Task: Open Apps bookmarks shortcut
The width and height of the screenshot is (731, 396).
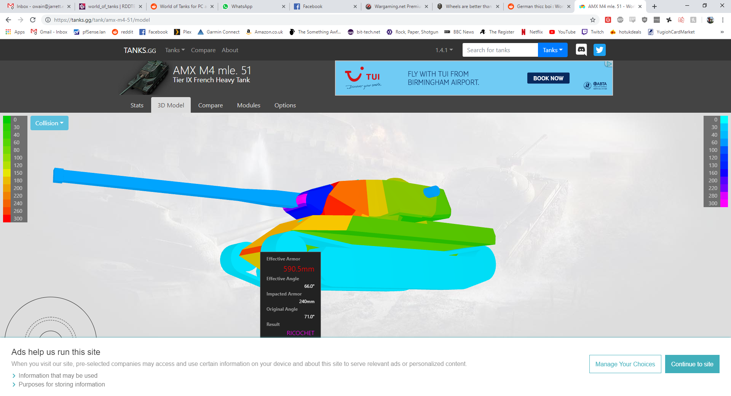Action: pyautogui.click(x=15, y=32)
